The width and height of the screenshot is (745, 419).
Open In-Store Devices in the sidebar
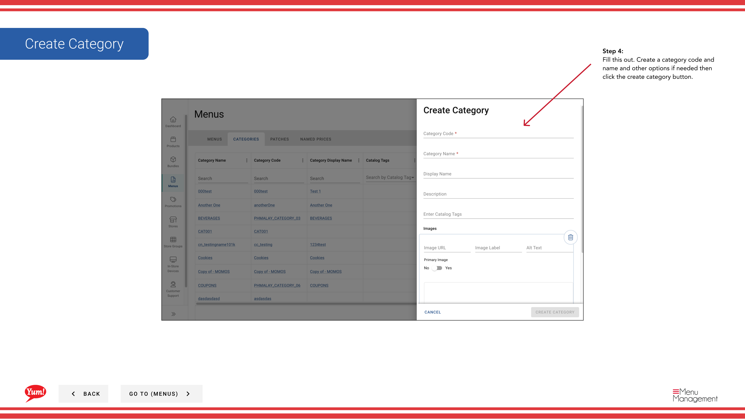pos(173,265)
